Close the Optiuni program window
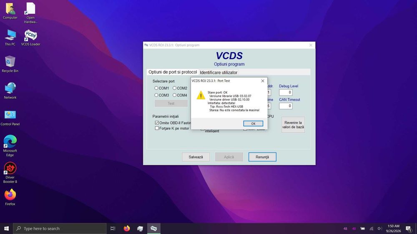This screenshot has width=417, height=234. pos(311,45)
